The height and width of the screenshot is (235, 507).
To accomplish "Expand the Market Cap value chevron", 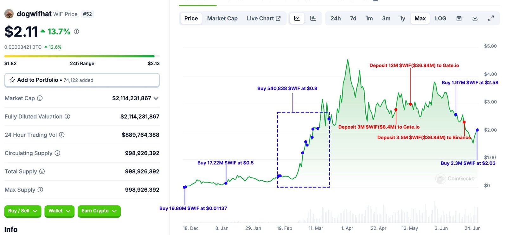I will [156, 98].
